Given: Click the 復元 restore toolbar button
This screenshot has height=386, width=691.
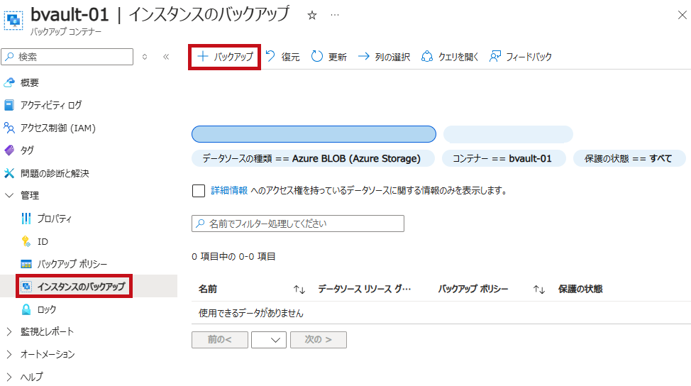Looking at the screenshot, I should (x=283, y=57).
